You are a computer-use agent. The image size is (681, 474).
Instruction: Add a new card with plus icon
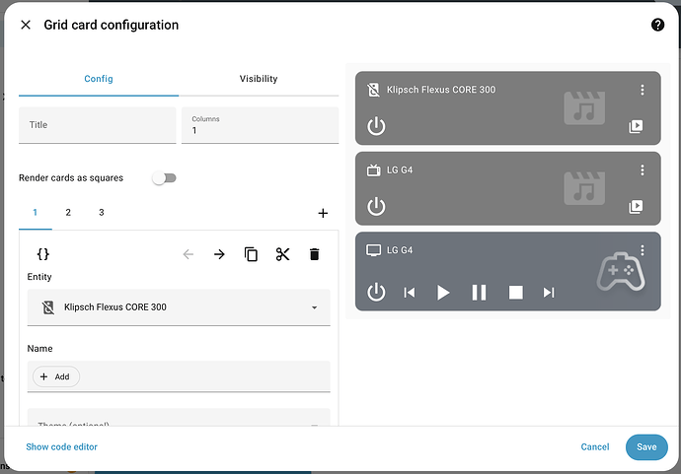323,213
